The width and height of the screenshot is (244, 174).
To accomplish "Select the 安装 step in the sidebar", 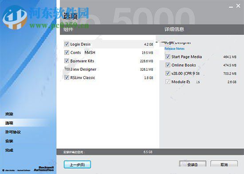I will tap(9, 141).
